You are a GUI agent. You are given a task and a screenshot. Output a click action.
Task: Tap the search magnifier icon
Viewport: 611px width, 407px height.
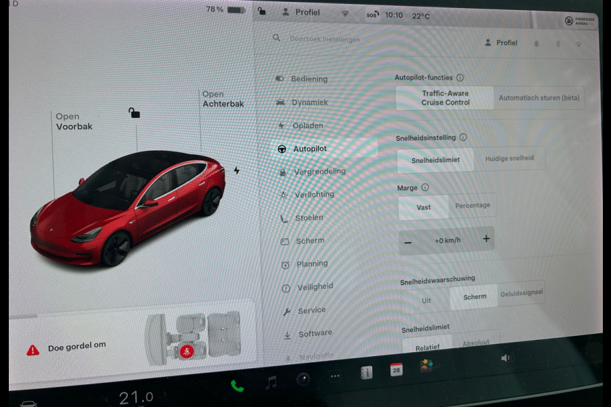pyautogui.click(x=276, y=38)
